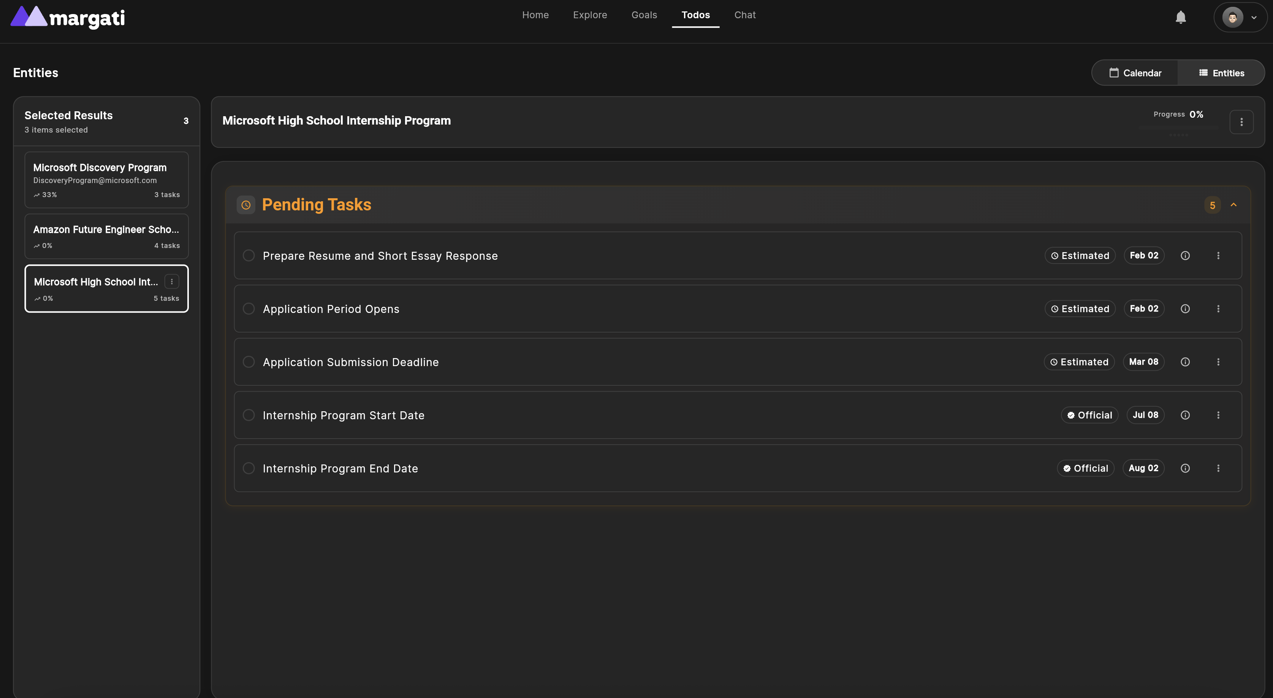Go to the Goals tab

click(644, 15)
